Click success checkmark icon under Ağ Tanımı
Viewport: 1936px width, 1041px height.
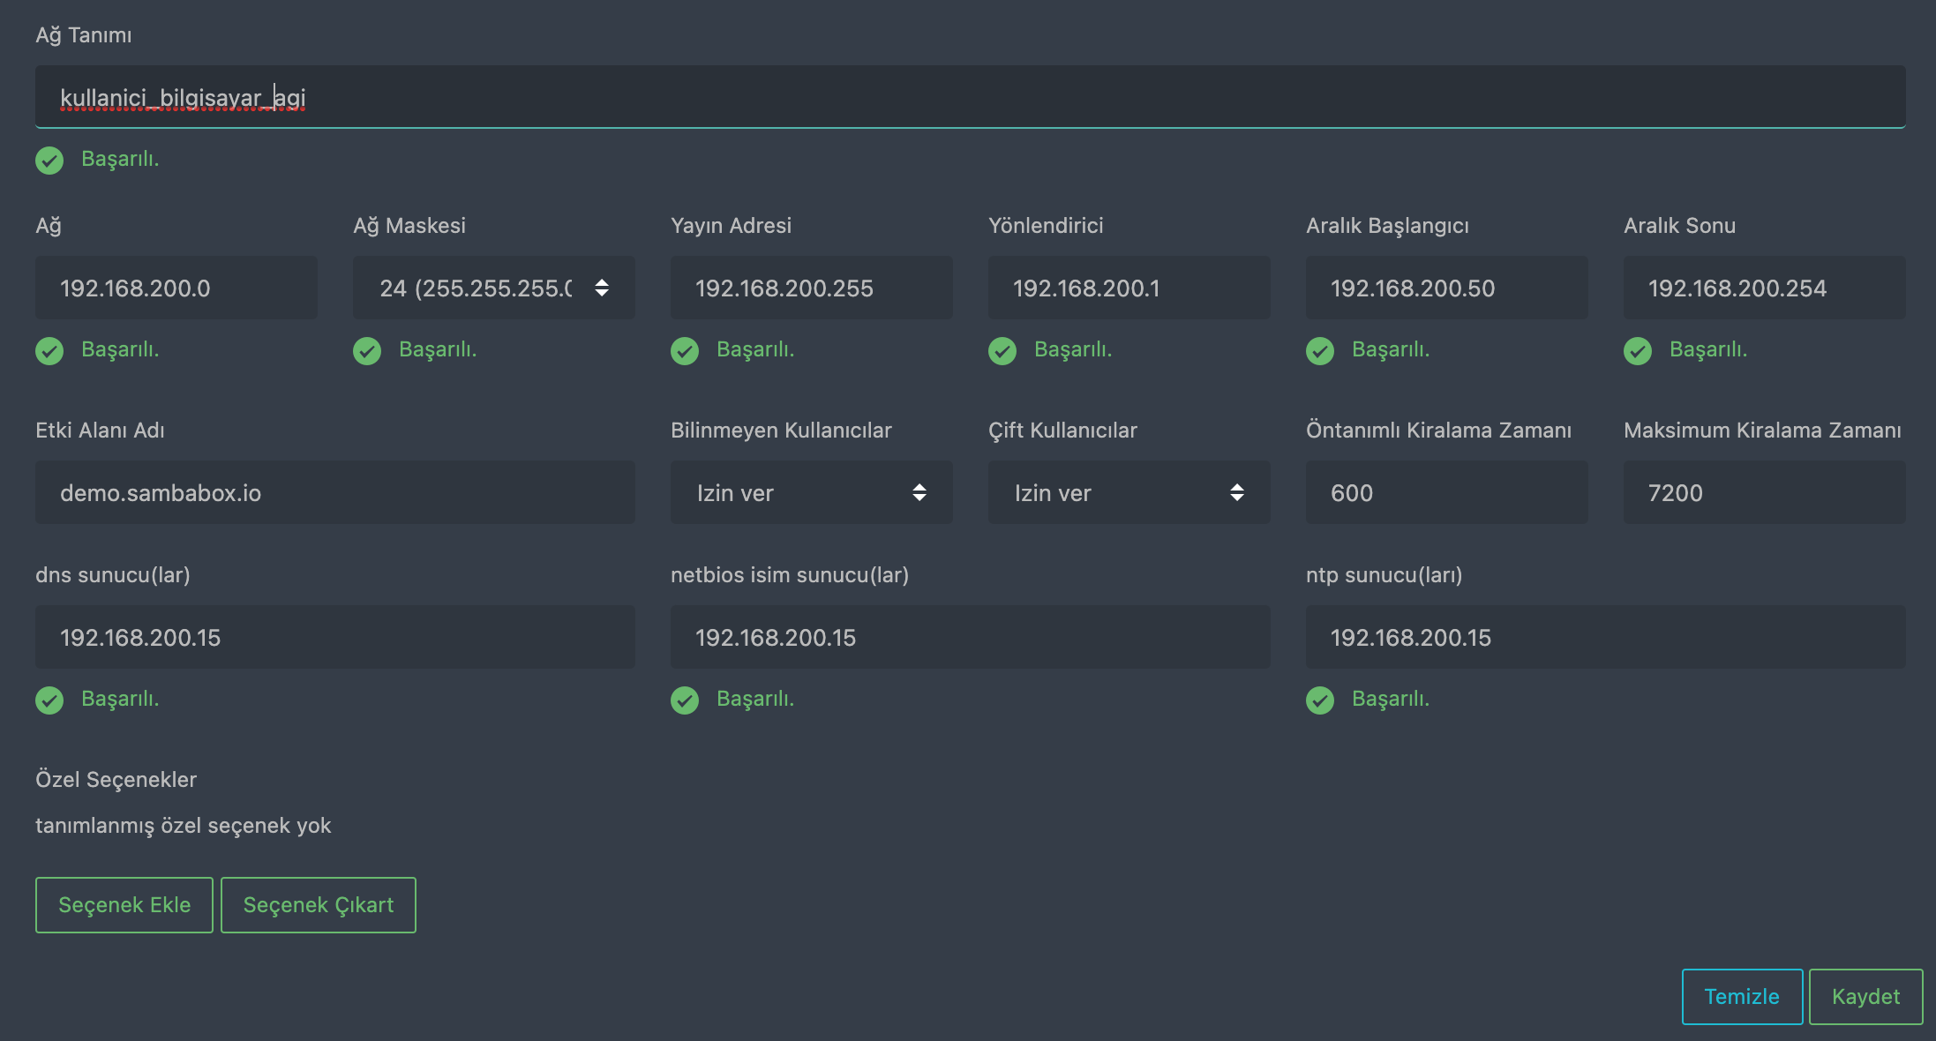click(49, 161)
